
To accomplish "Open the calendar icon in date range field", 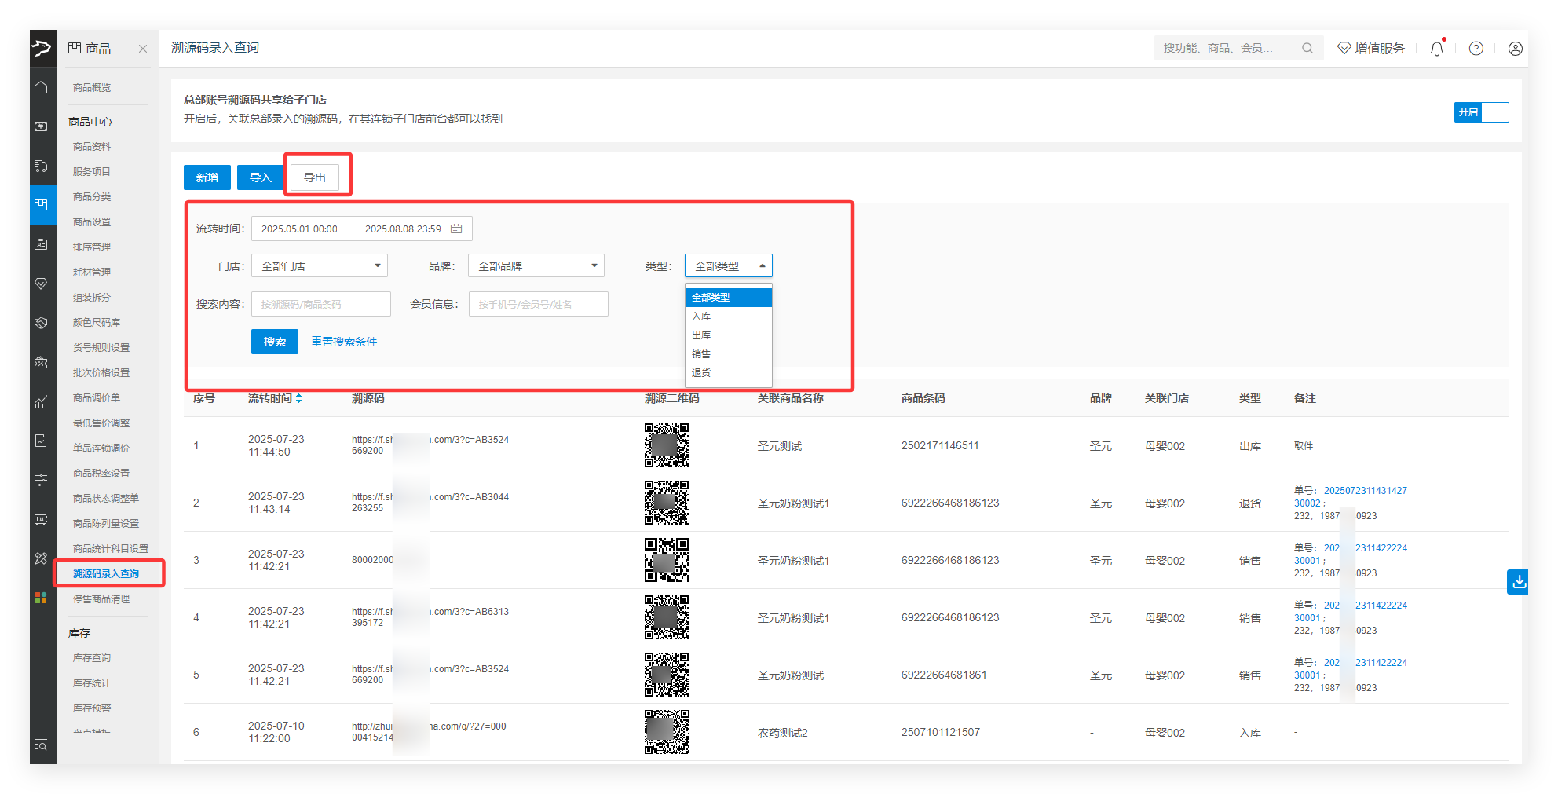I will pos(456,229).
